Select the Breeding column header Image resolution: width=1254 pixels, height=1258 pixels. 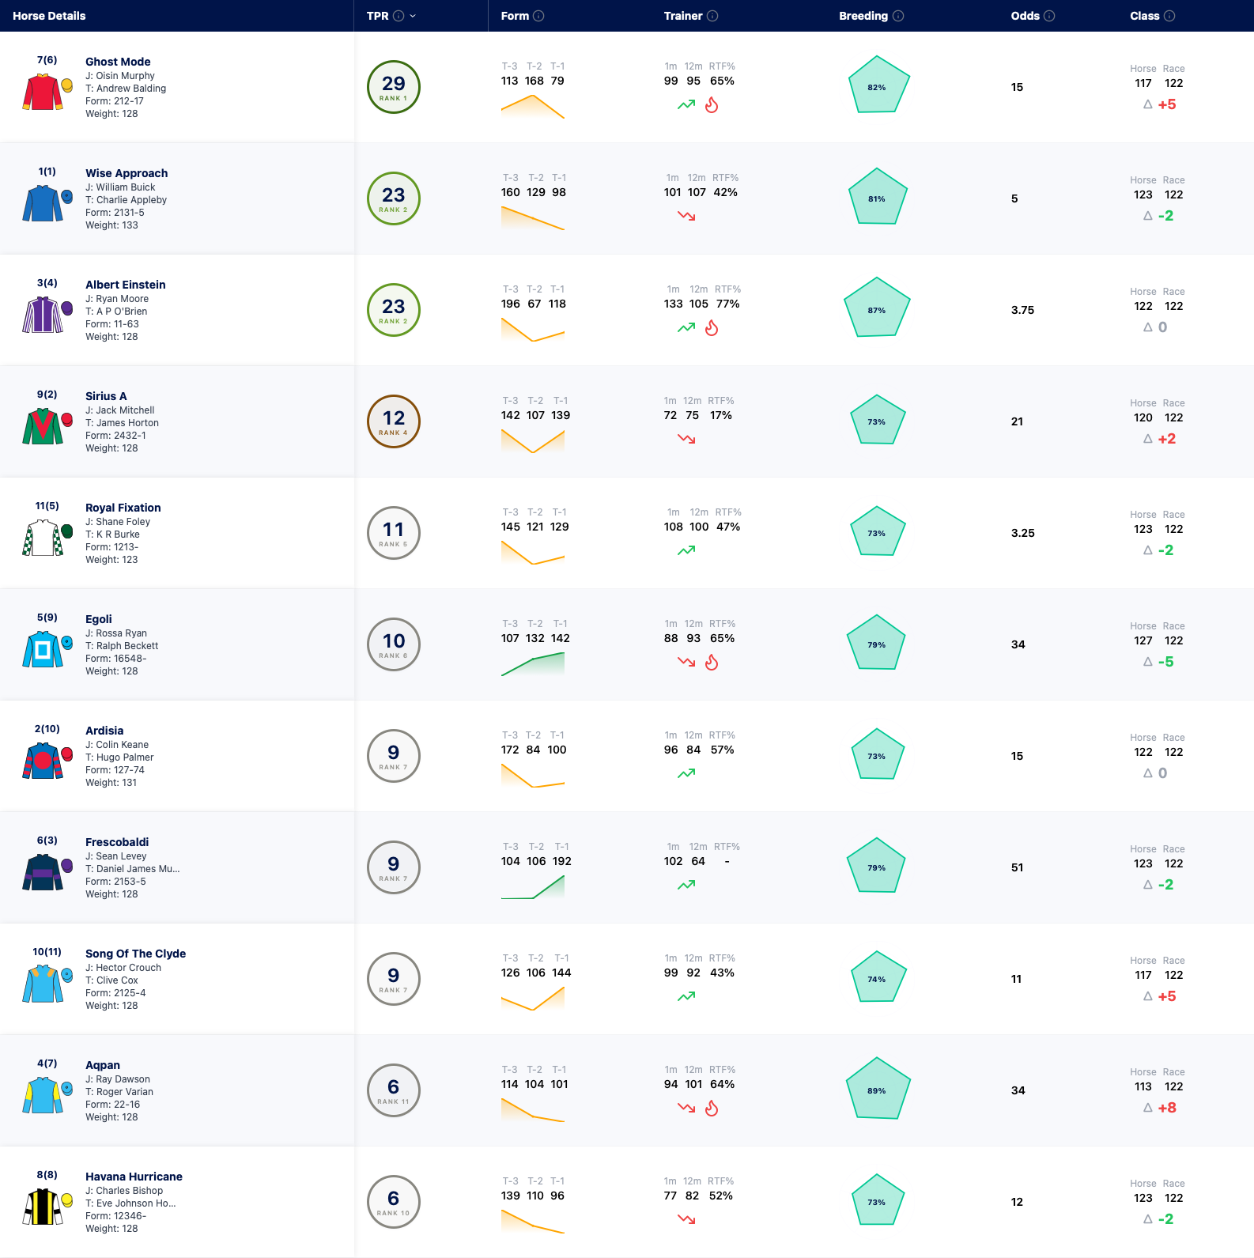863,16
